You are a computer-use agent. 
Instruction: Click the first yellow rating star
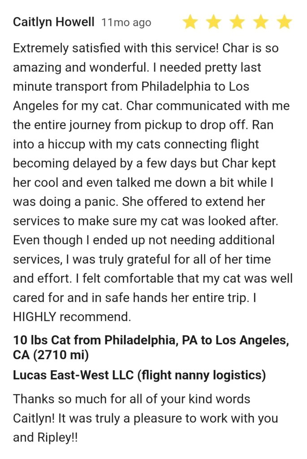coord(190,22)
